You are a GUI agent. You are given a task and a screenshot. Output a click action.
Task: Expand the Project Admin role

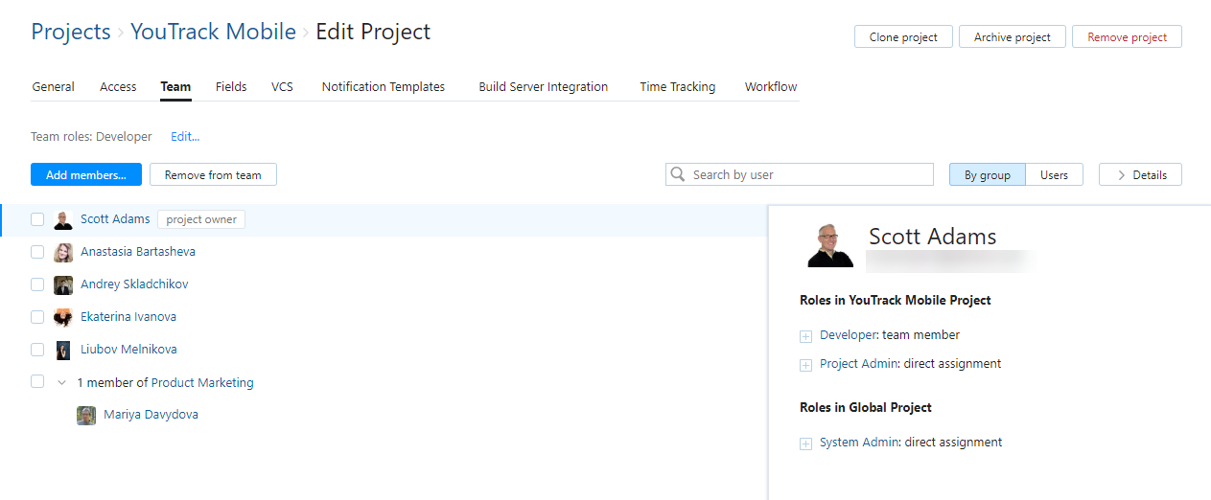(805, 365)
